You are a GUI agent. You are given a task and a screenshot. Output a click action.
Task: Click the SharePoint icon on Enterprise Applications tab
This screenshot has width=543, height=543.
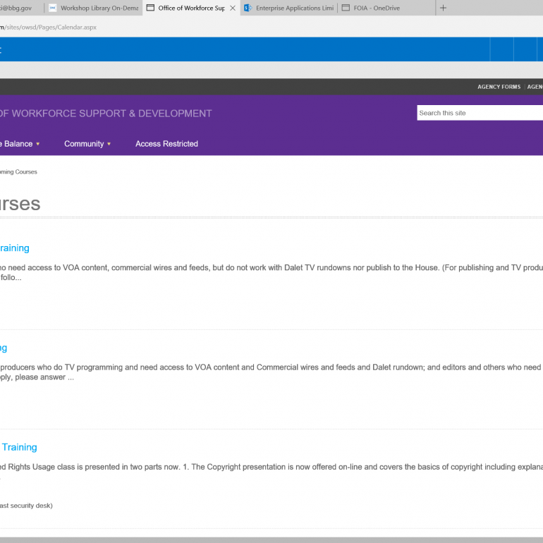pyautogui.click(x=248, y=8)
